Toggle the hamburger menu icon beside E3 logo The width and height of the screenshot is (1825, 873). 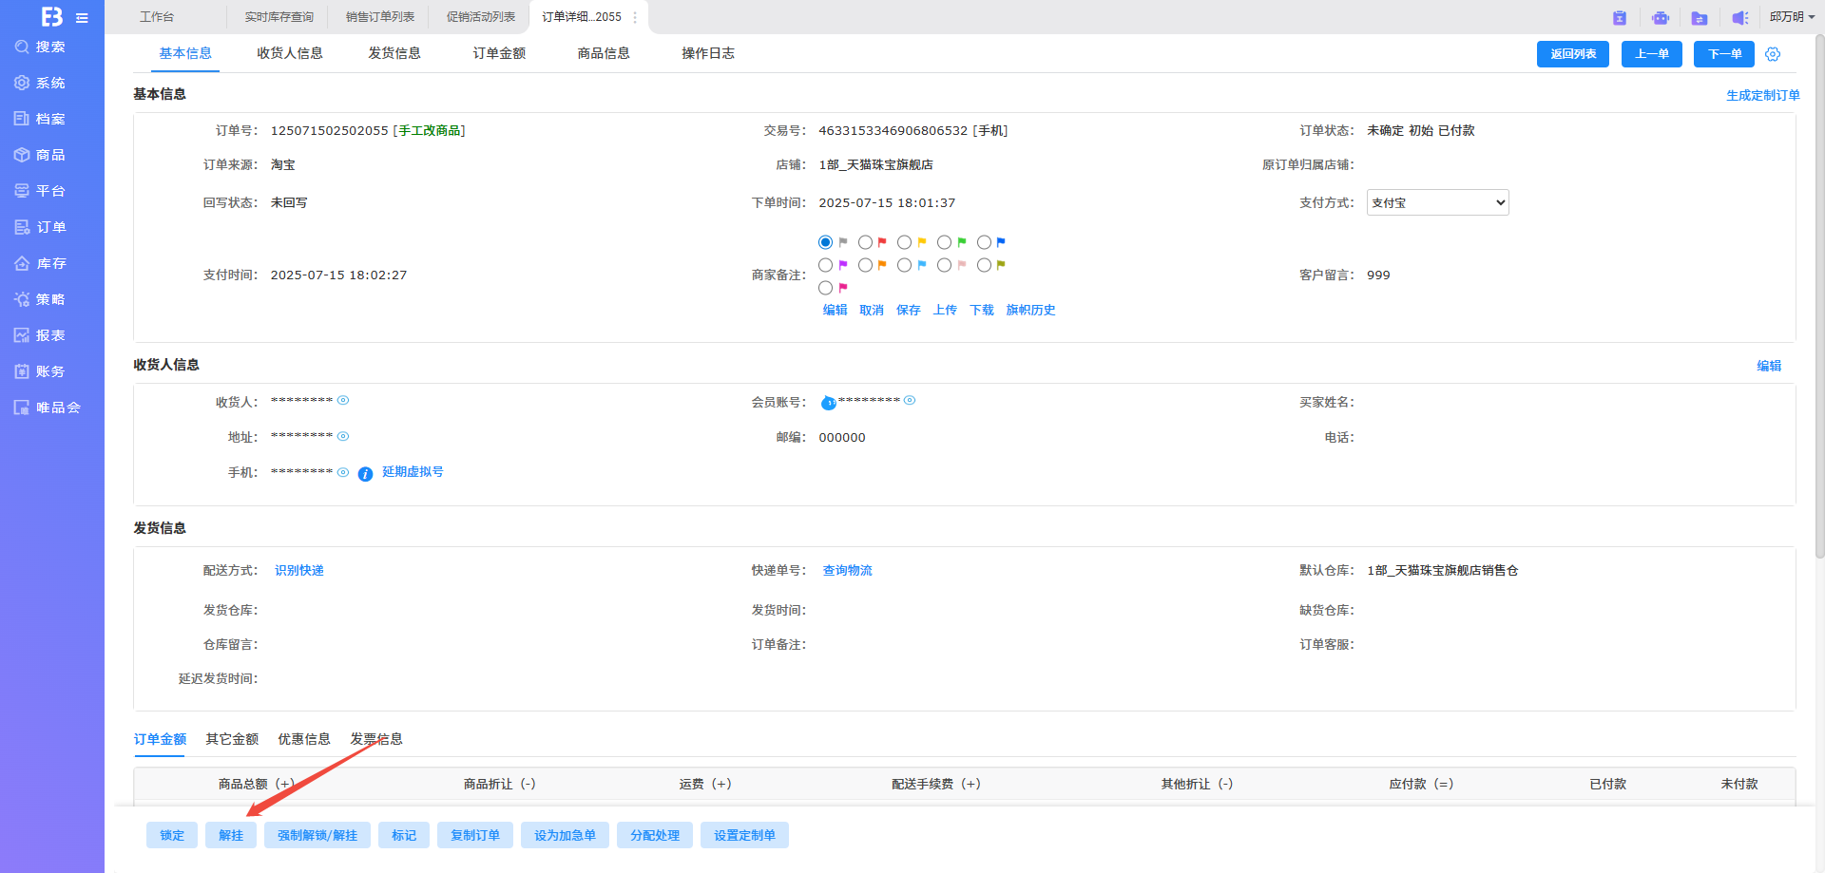[83, 18]
